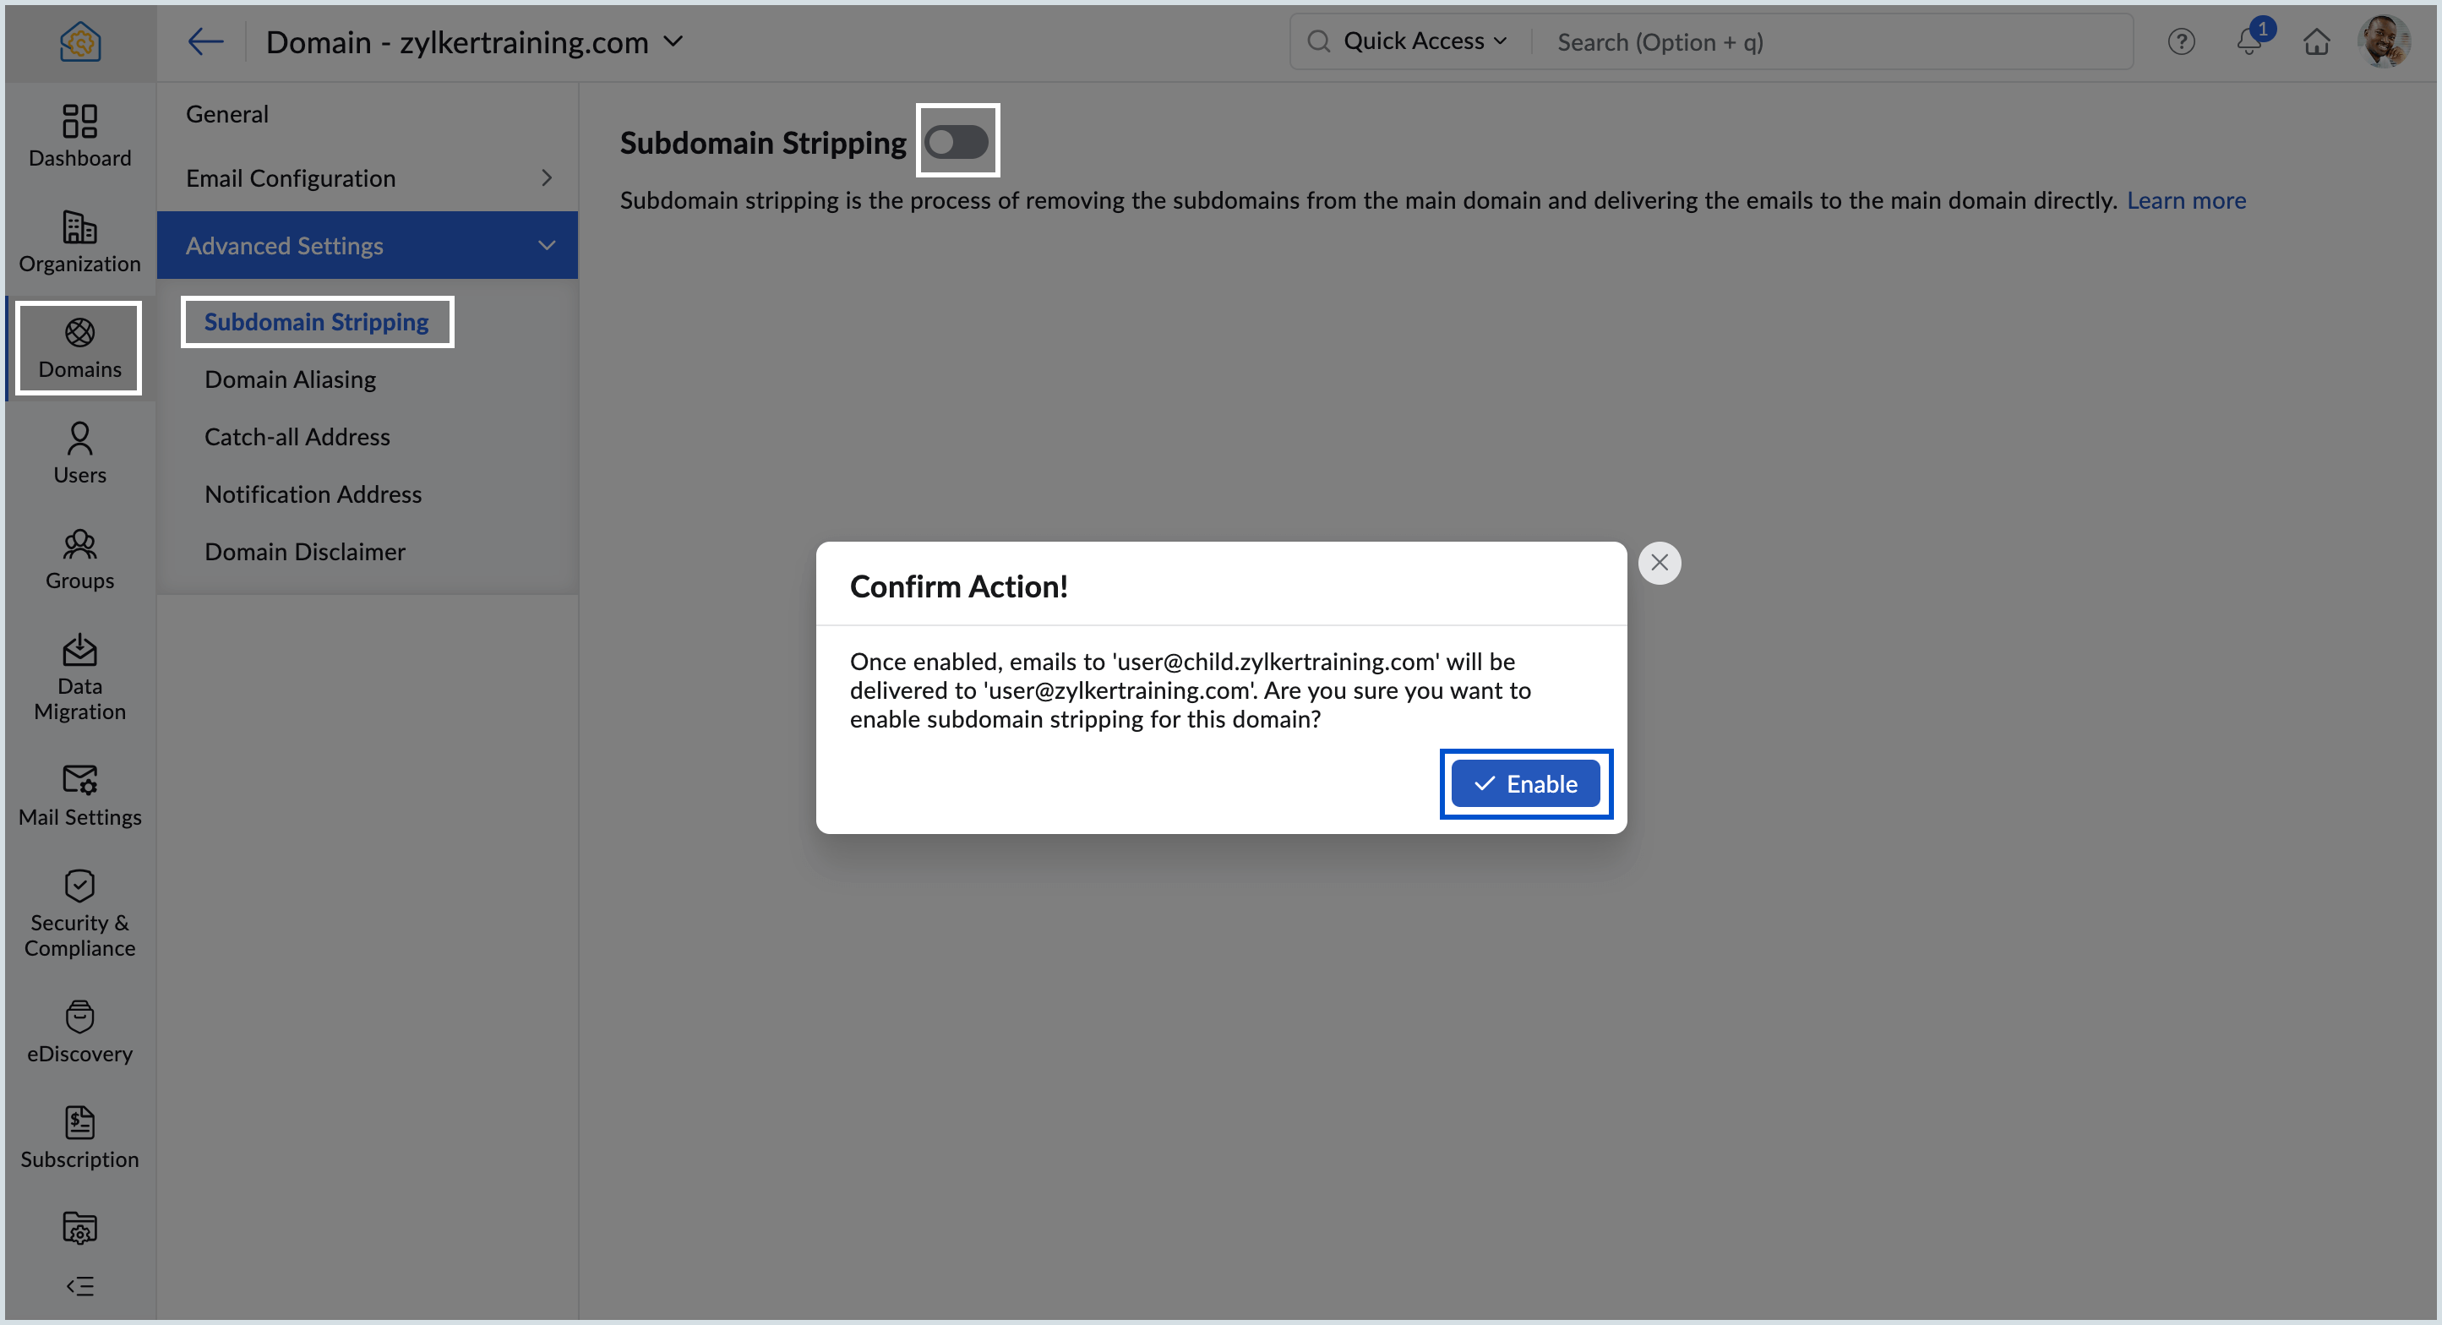Collapse Advanced Settings
Image resolution: width=2442 pixels, height=1325 pixels.
point(367,244)
